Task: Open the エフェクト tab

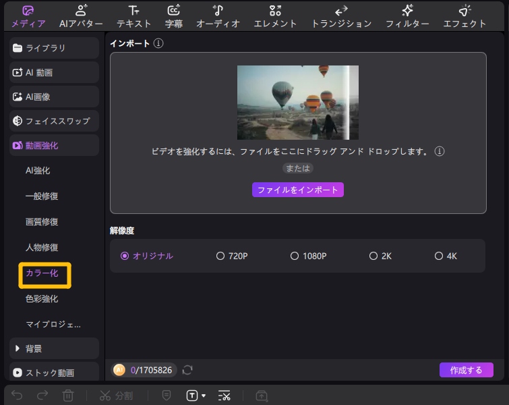Action: [x=465, y=16]
